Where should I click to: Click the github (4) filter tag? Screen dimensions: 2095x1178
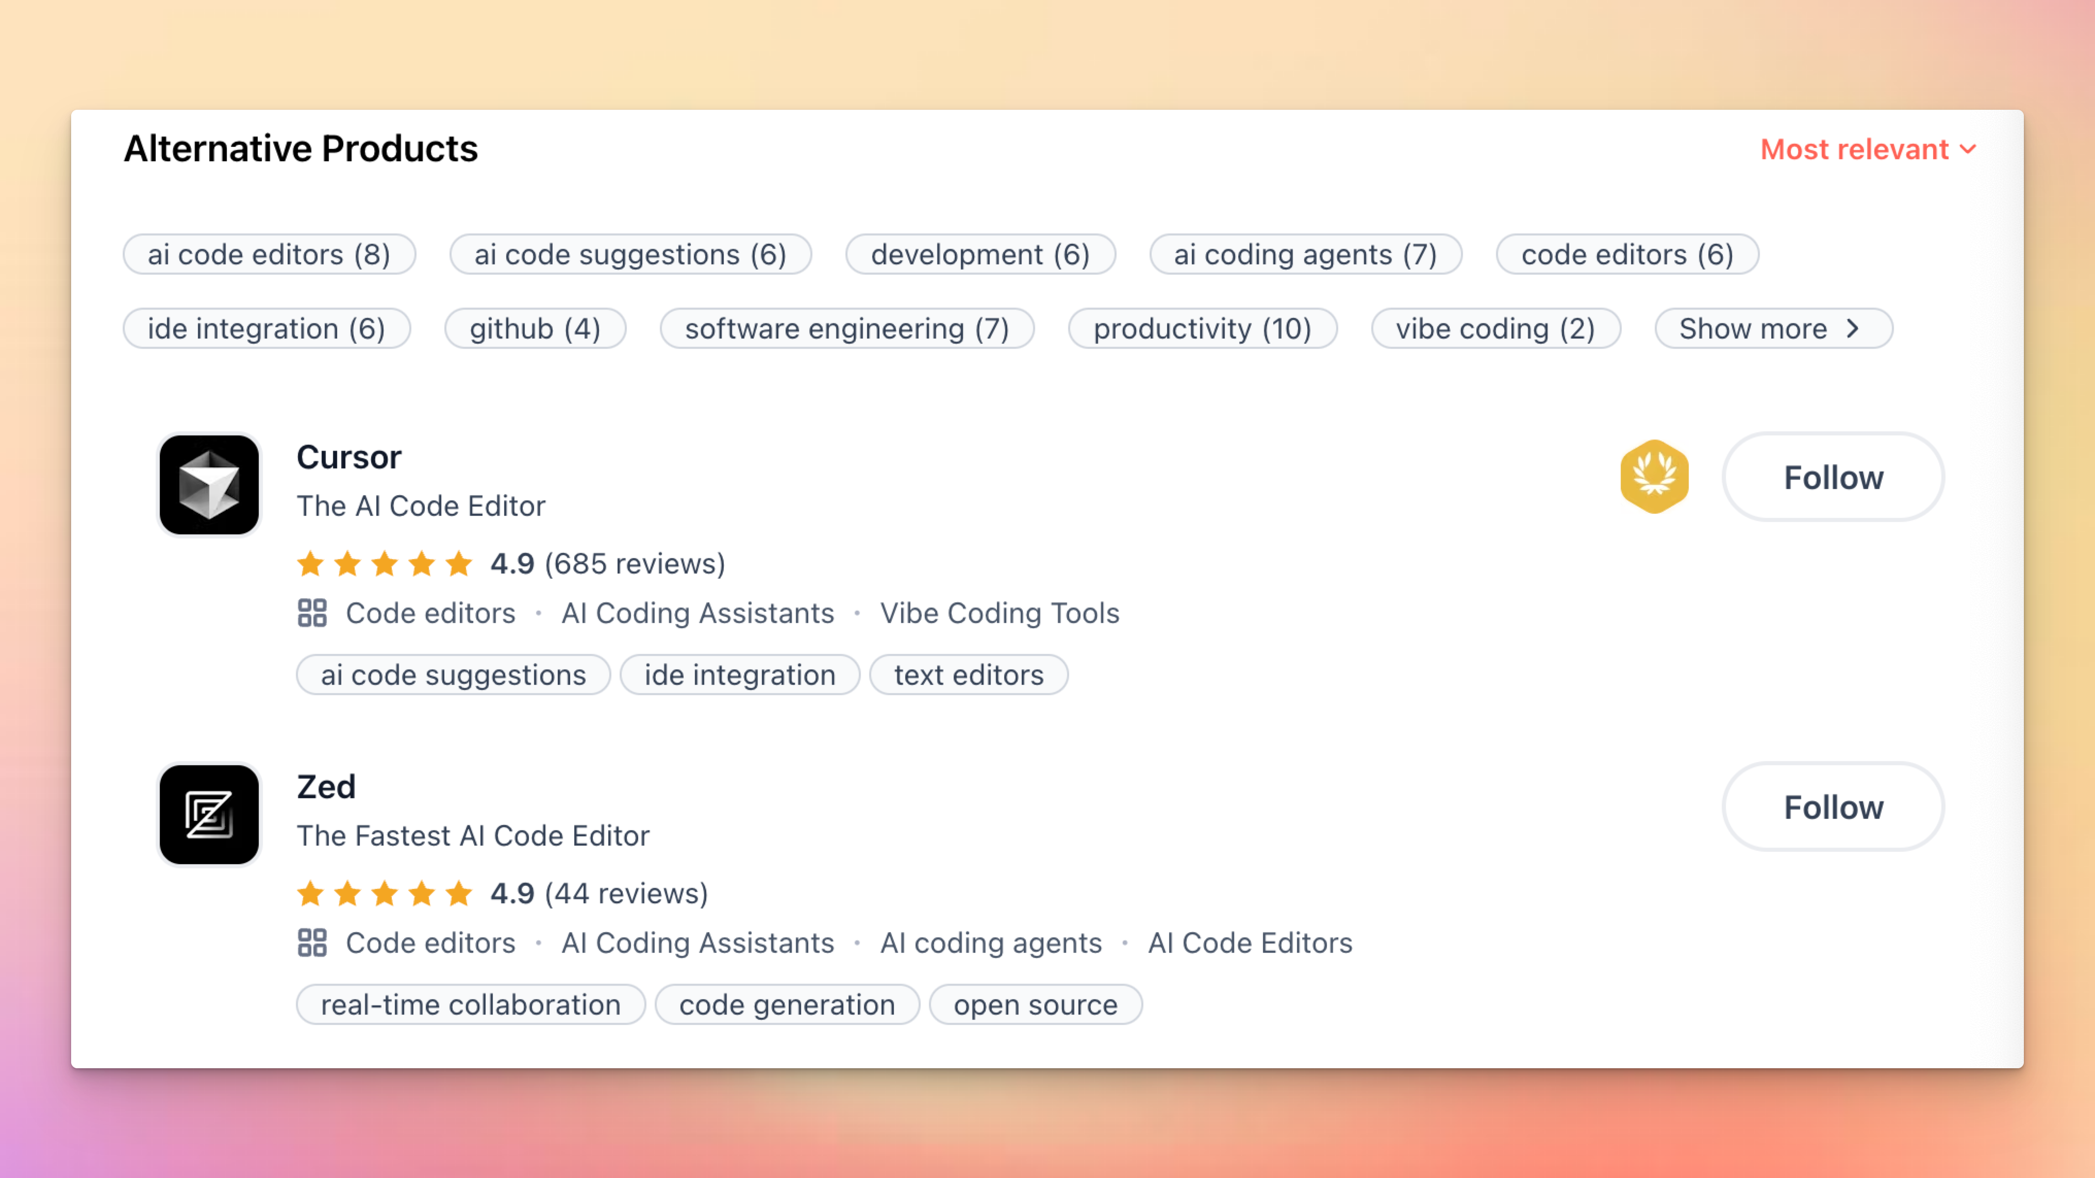coord(535,328)
